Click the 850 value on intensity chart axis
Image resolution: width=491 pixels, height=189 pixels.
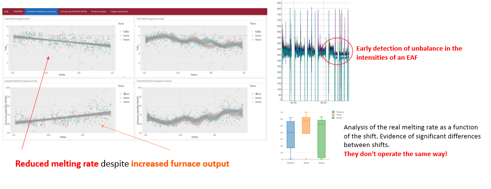(279, 2)
